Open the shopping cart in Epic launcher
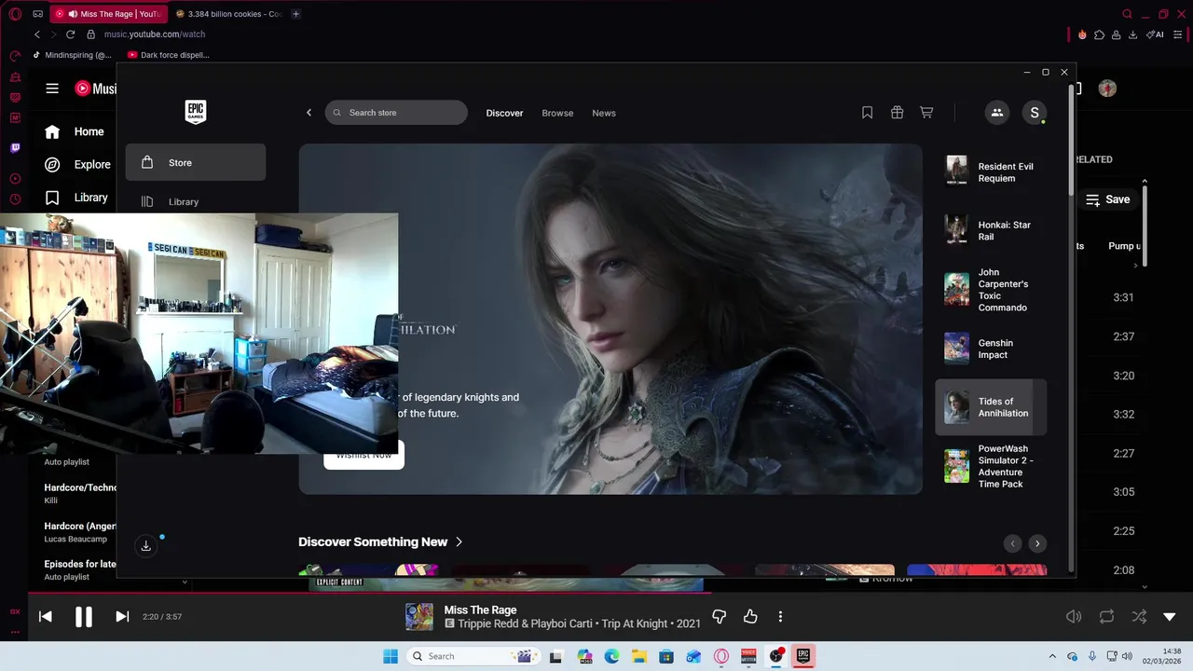1193x671 pixels. tap(926, 113)
